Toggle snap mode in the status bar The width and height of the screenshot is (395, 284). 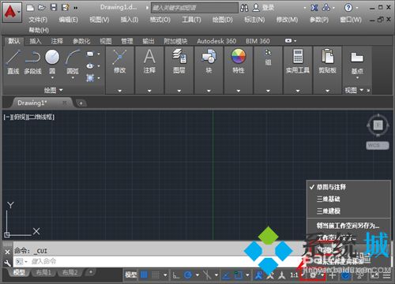coord(156,275)
